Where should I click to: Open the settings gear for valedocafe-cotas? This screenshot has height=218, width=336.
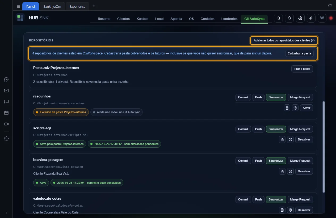[290, 210]
